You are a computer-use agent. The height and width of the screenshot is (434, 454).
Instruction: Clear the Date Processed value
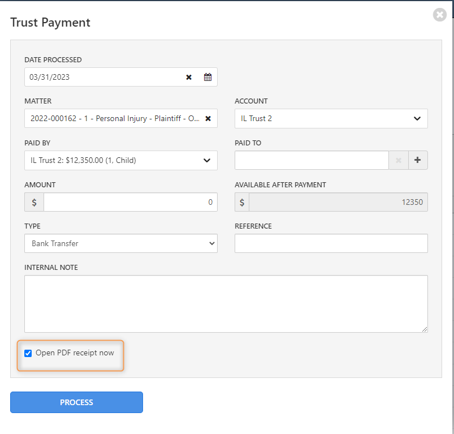point(188,77)
